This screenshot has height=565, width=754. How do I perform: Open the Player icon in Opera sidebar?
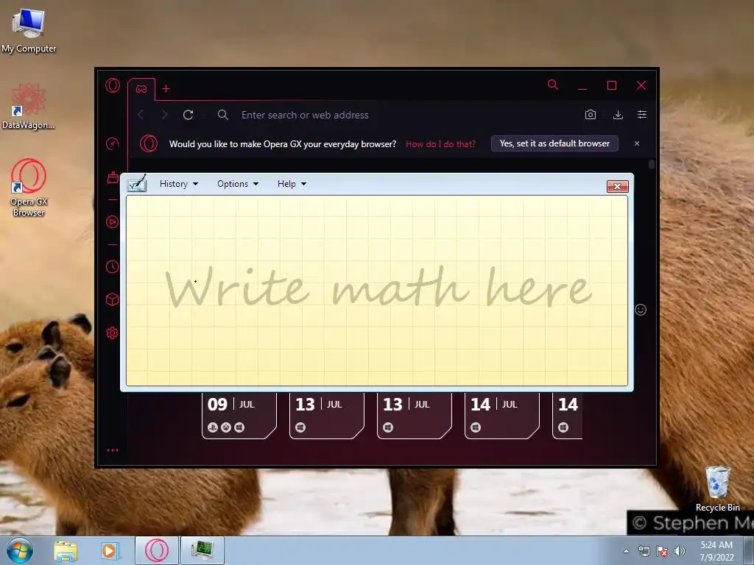pyautogui.click(x=112, y=221)
